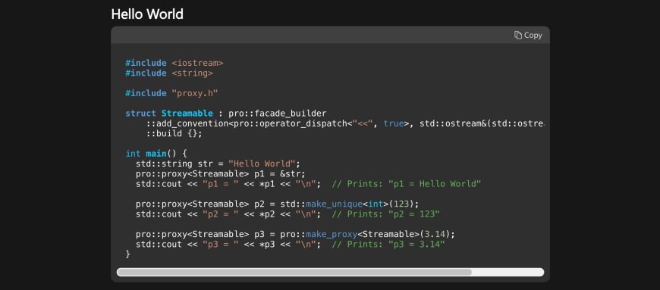Screen dimensions: 660x290
Task: Click the "proxy.h" string in the include
Action: tap(195, 93)
